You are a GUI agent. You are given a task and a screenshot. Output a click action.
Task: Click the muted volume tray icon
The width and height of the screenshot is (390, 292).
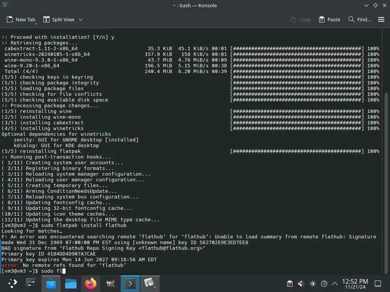(x=301, y=284)
